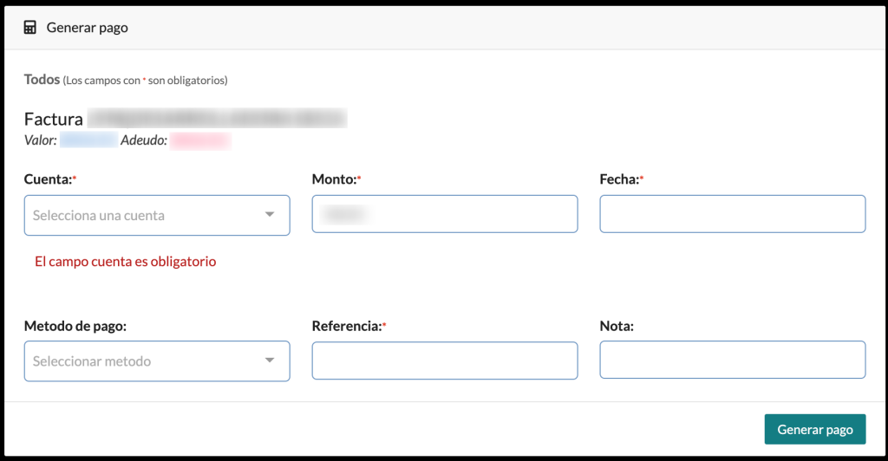
Task: Click the 'Nota:' field label
Action: 617,327
